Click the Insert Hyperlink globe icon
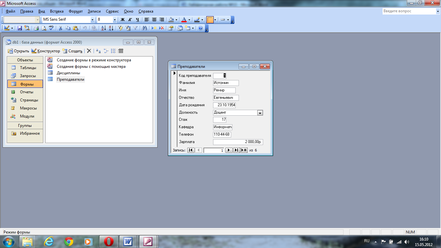Screen dimensions: 441x248 click(94, 28)
